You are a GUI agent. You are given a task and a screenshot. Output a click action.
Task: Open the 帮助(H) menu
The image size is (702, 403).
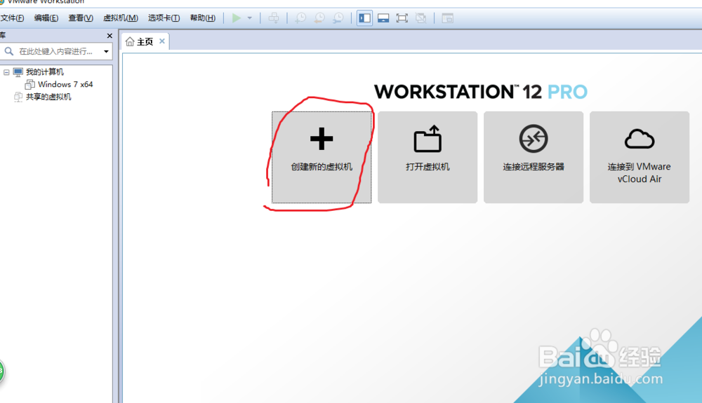pos(202,18)
